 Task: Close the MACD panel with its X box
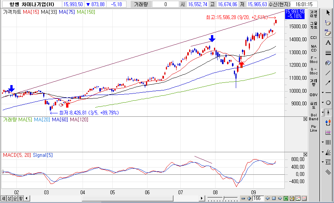(x=305, y=155)
